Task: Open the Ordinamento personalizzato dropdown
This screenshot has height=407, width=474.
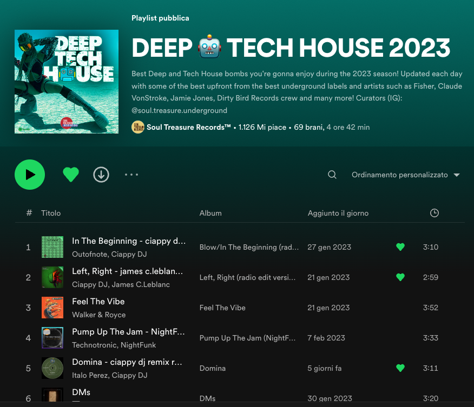Action: pyautogui.click(x=405, y=175)
